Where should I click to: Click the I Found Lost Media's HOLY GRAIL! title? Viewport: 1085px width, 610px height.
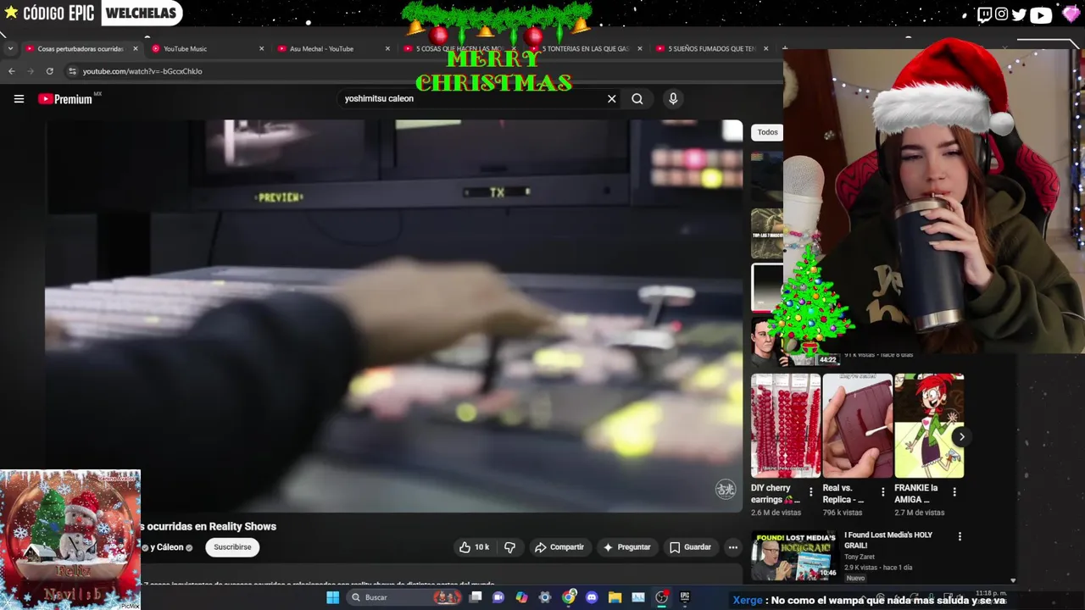point(887,541)
